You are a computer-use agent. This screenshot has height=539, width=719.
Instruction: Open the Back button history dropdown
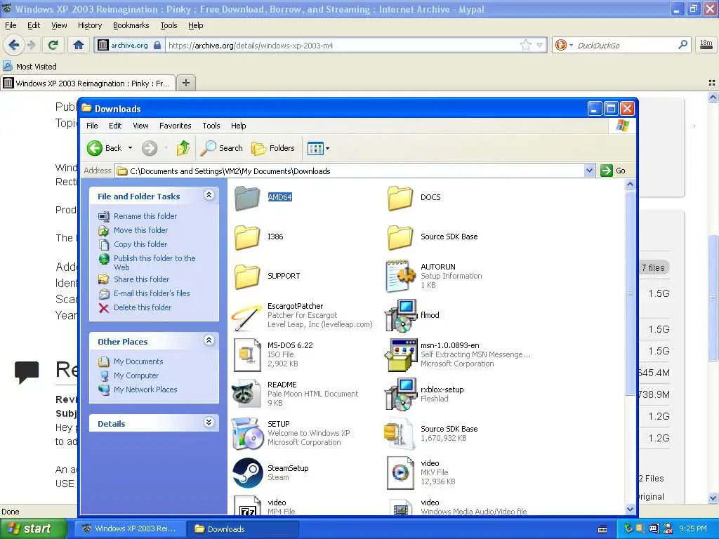coord(130,148)
